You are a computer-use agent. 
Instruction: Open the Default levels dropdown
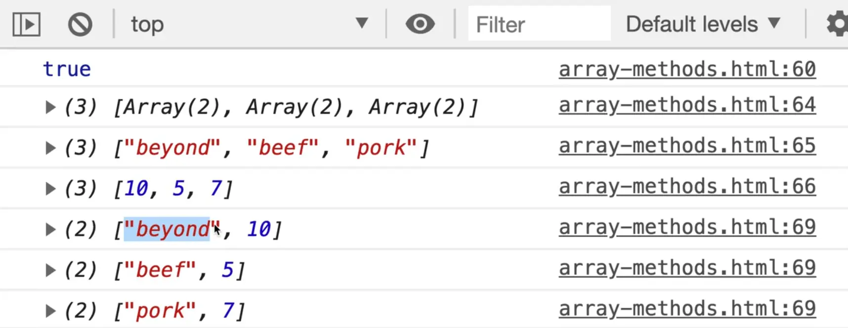[703, 24]
